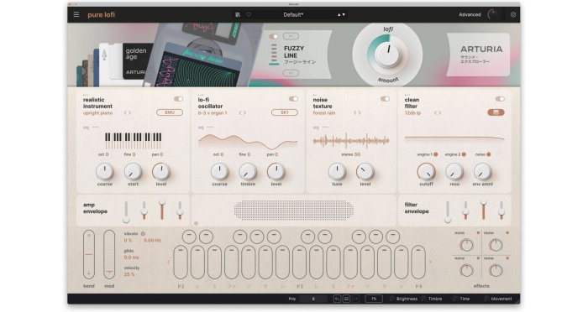Screen dimensions: 588x312
Task: Open the bottom-left effect slot 'none' menu
Action: click(x=459, y=258)
